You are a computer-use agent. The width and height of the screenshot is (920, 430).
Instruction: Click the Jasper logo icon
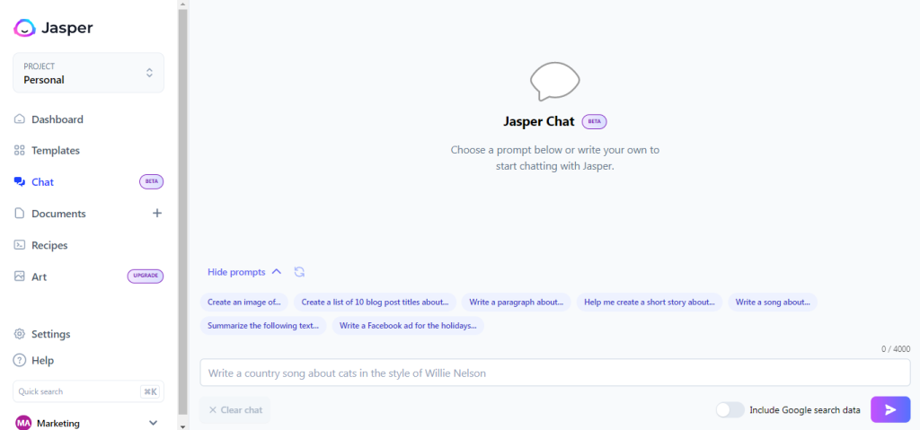[x=24, y=28]
